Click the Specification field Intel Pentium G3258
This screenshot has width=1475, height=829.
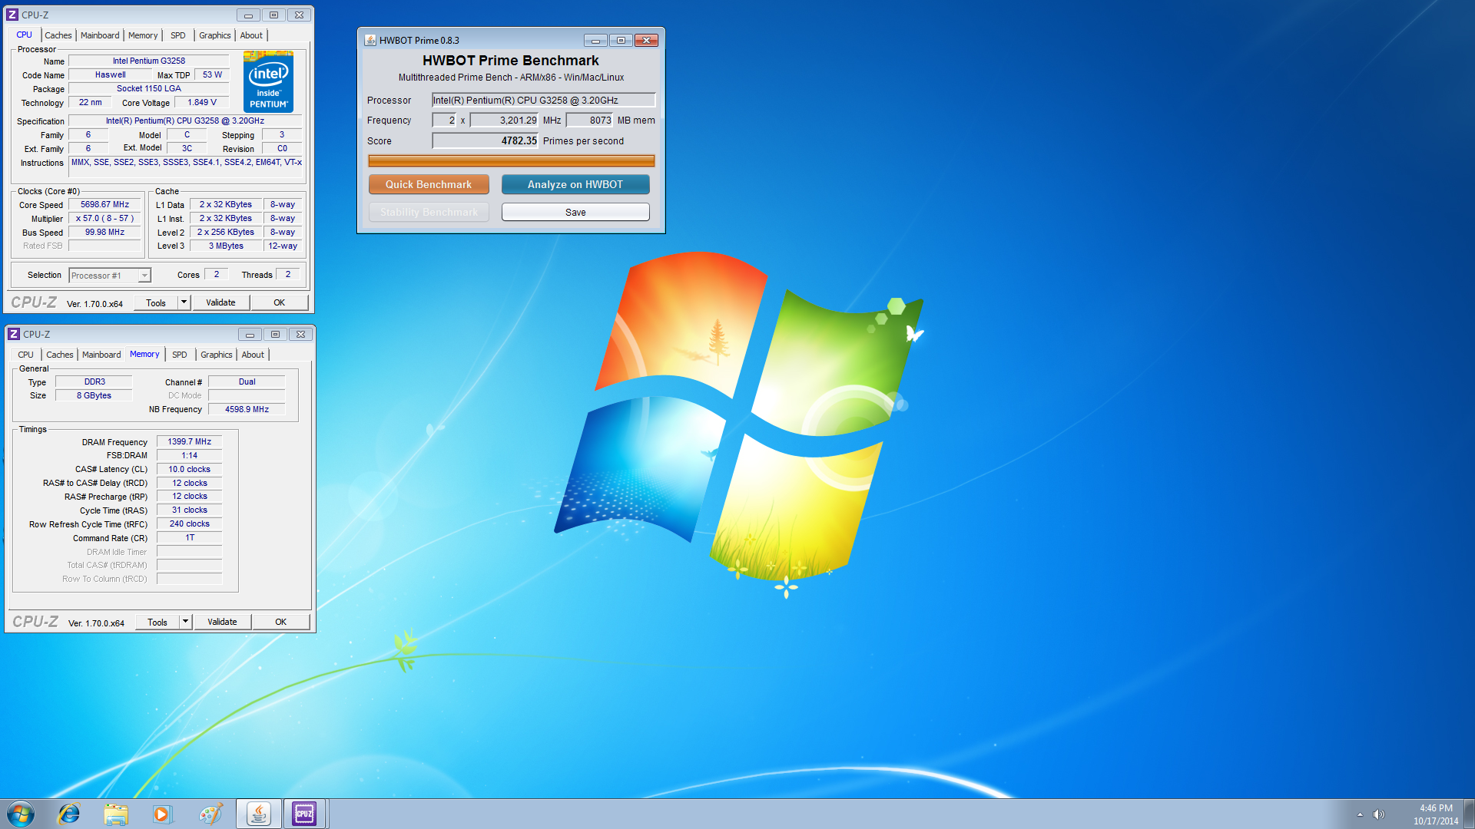click(x=185, y=121)
